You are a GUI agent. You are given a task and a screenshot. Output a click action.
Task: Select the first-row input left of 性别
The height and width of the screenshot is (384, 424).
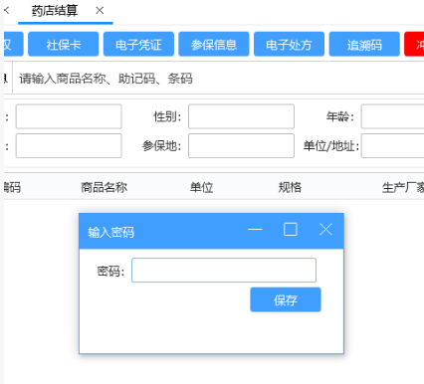pyautogui.click(x=69, y=116)
